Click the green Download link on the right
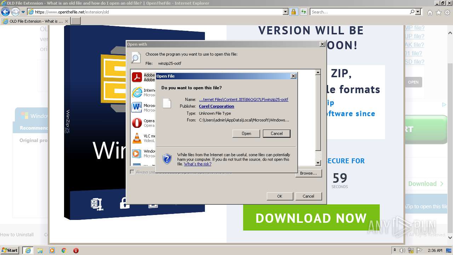This screenshot has width=453, height=255. [426, 184]
